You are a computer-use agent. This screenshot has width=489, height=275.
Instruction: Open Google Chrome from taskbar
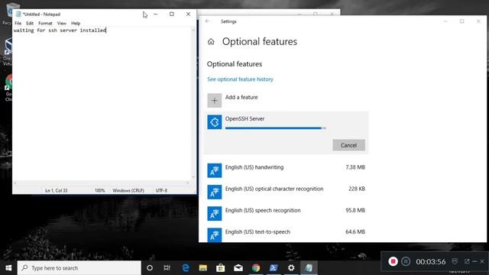coord(256,268)
